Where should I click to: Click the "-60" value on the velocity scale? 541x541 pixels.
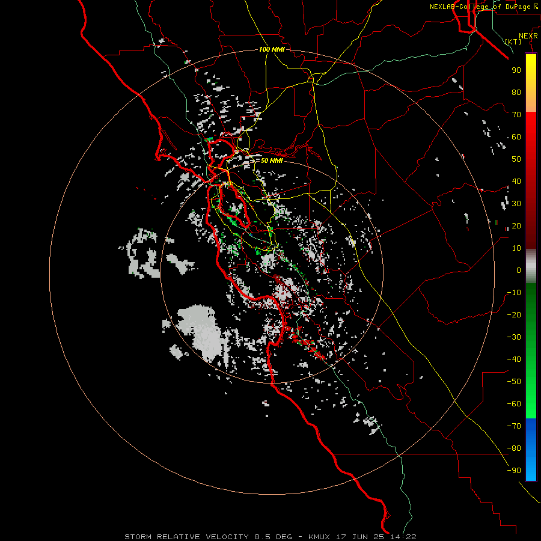click(x=514, y=404)
